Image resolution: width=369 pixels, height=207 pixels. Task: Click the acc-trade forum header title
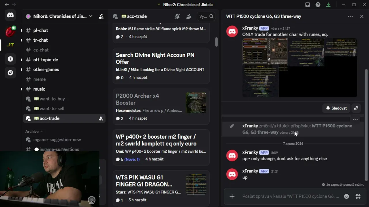point(134,16)
